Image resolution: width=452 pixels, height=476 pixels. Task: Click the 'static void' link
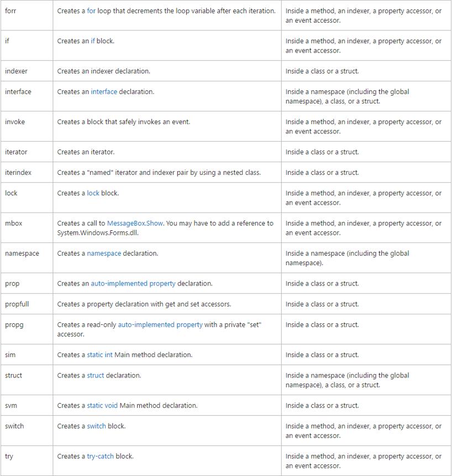tap(102, 406)
